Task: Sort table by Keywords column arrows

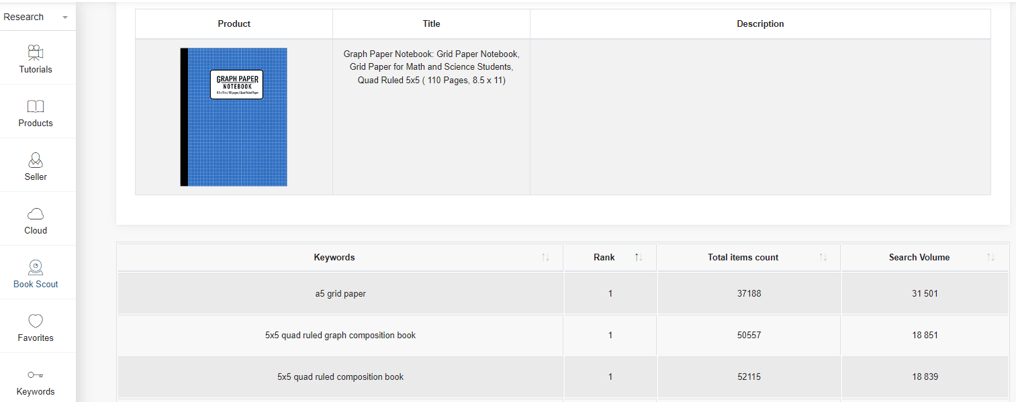Action: [x=545, y=257]
